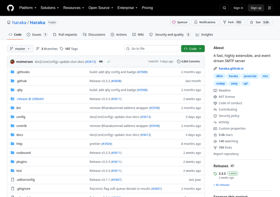Open the appearance settings sliders icon

pos(269,8)
